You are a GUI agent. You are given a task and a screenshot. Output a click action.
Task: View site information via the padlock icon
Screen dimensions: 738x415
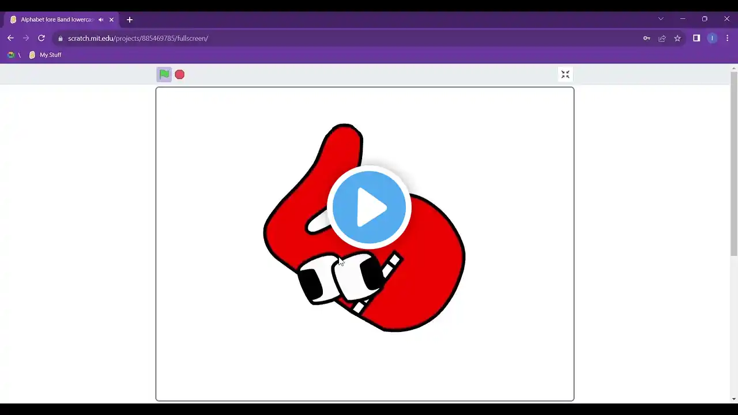[x=60, y=39]
